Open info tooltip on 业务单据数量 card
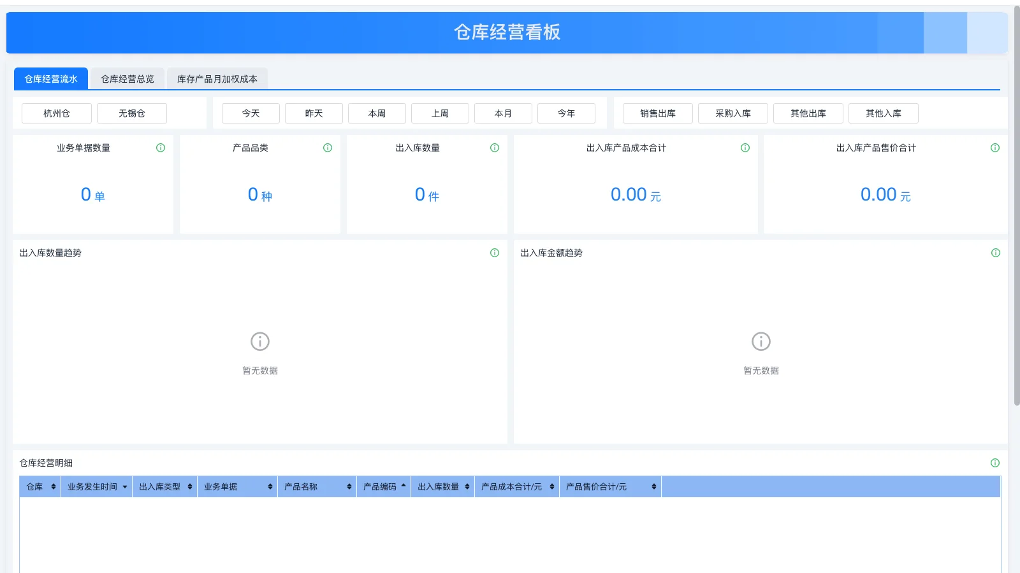The image size is (1020, 573). coord(161,148)
